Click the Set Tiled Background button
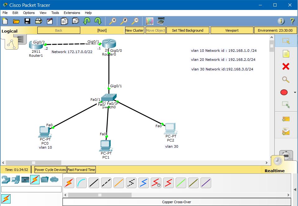Screen dimensions: 298x206 point(188,30)
